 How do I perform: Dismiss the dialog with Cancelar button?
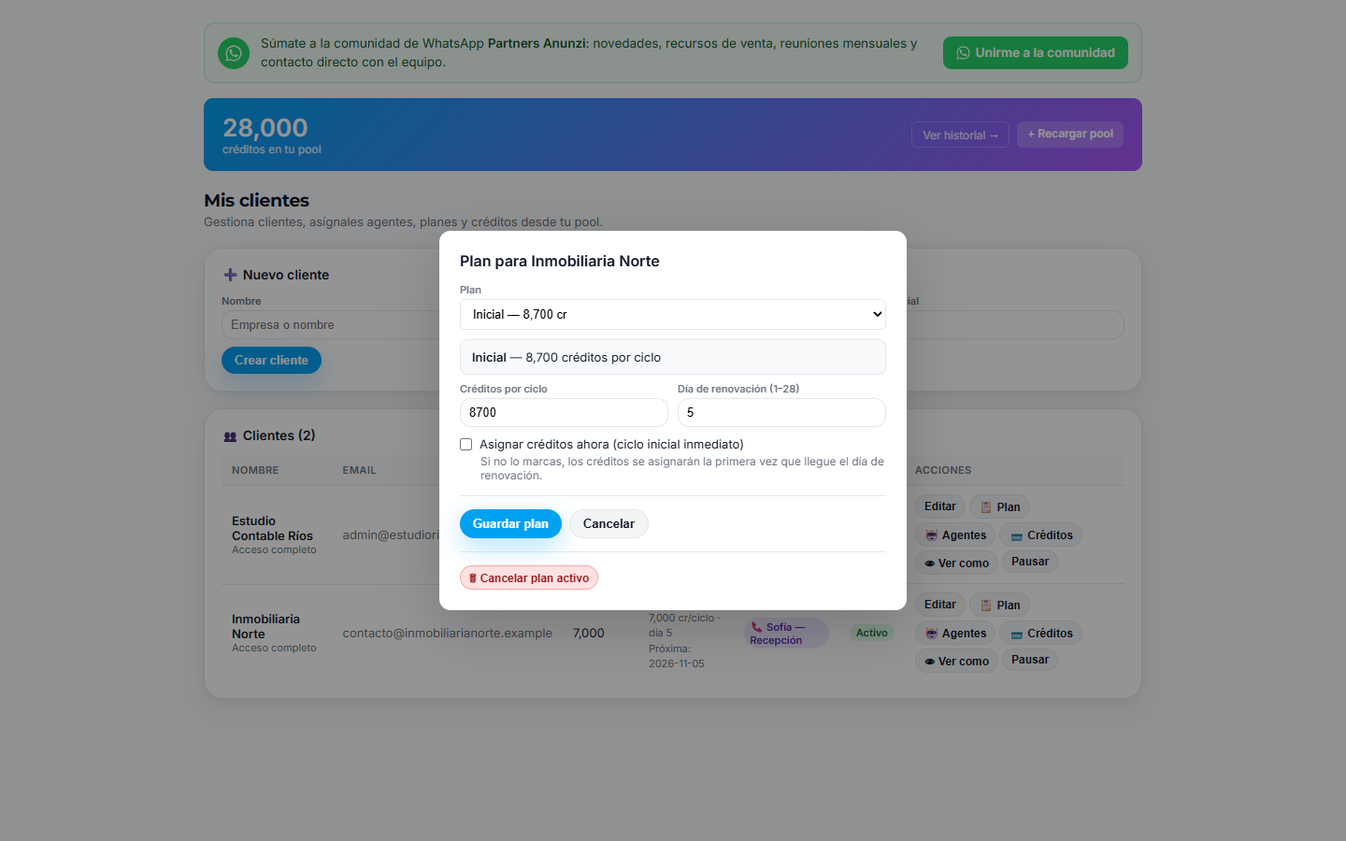point(609,524)
